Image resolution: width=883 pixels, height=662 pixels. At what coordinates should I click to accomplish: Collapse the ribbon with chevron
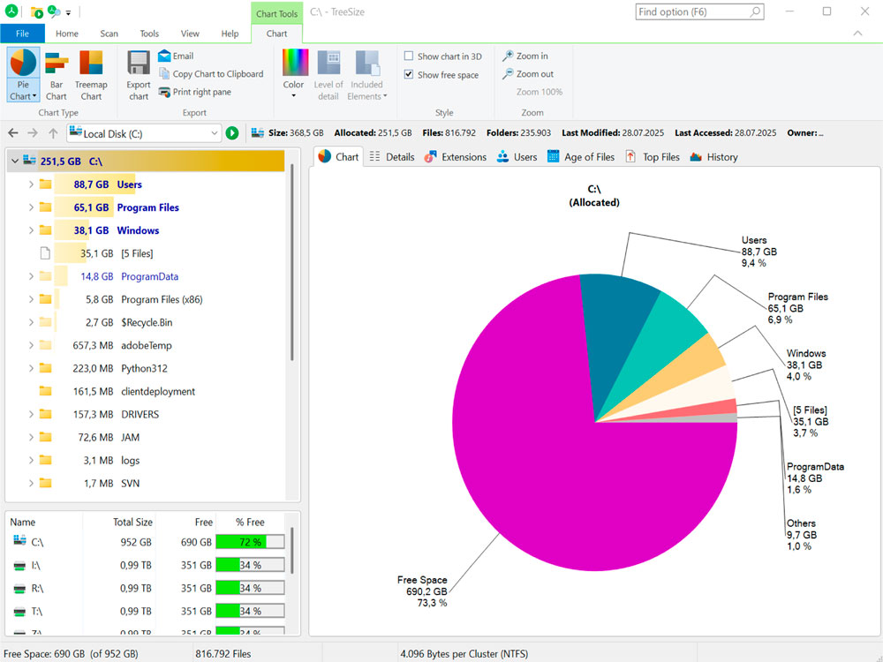click(x=857, y=34)
